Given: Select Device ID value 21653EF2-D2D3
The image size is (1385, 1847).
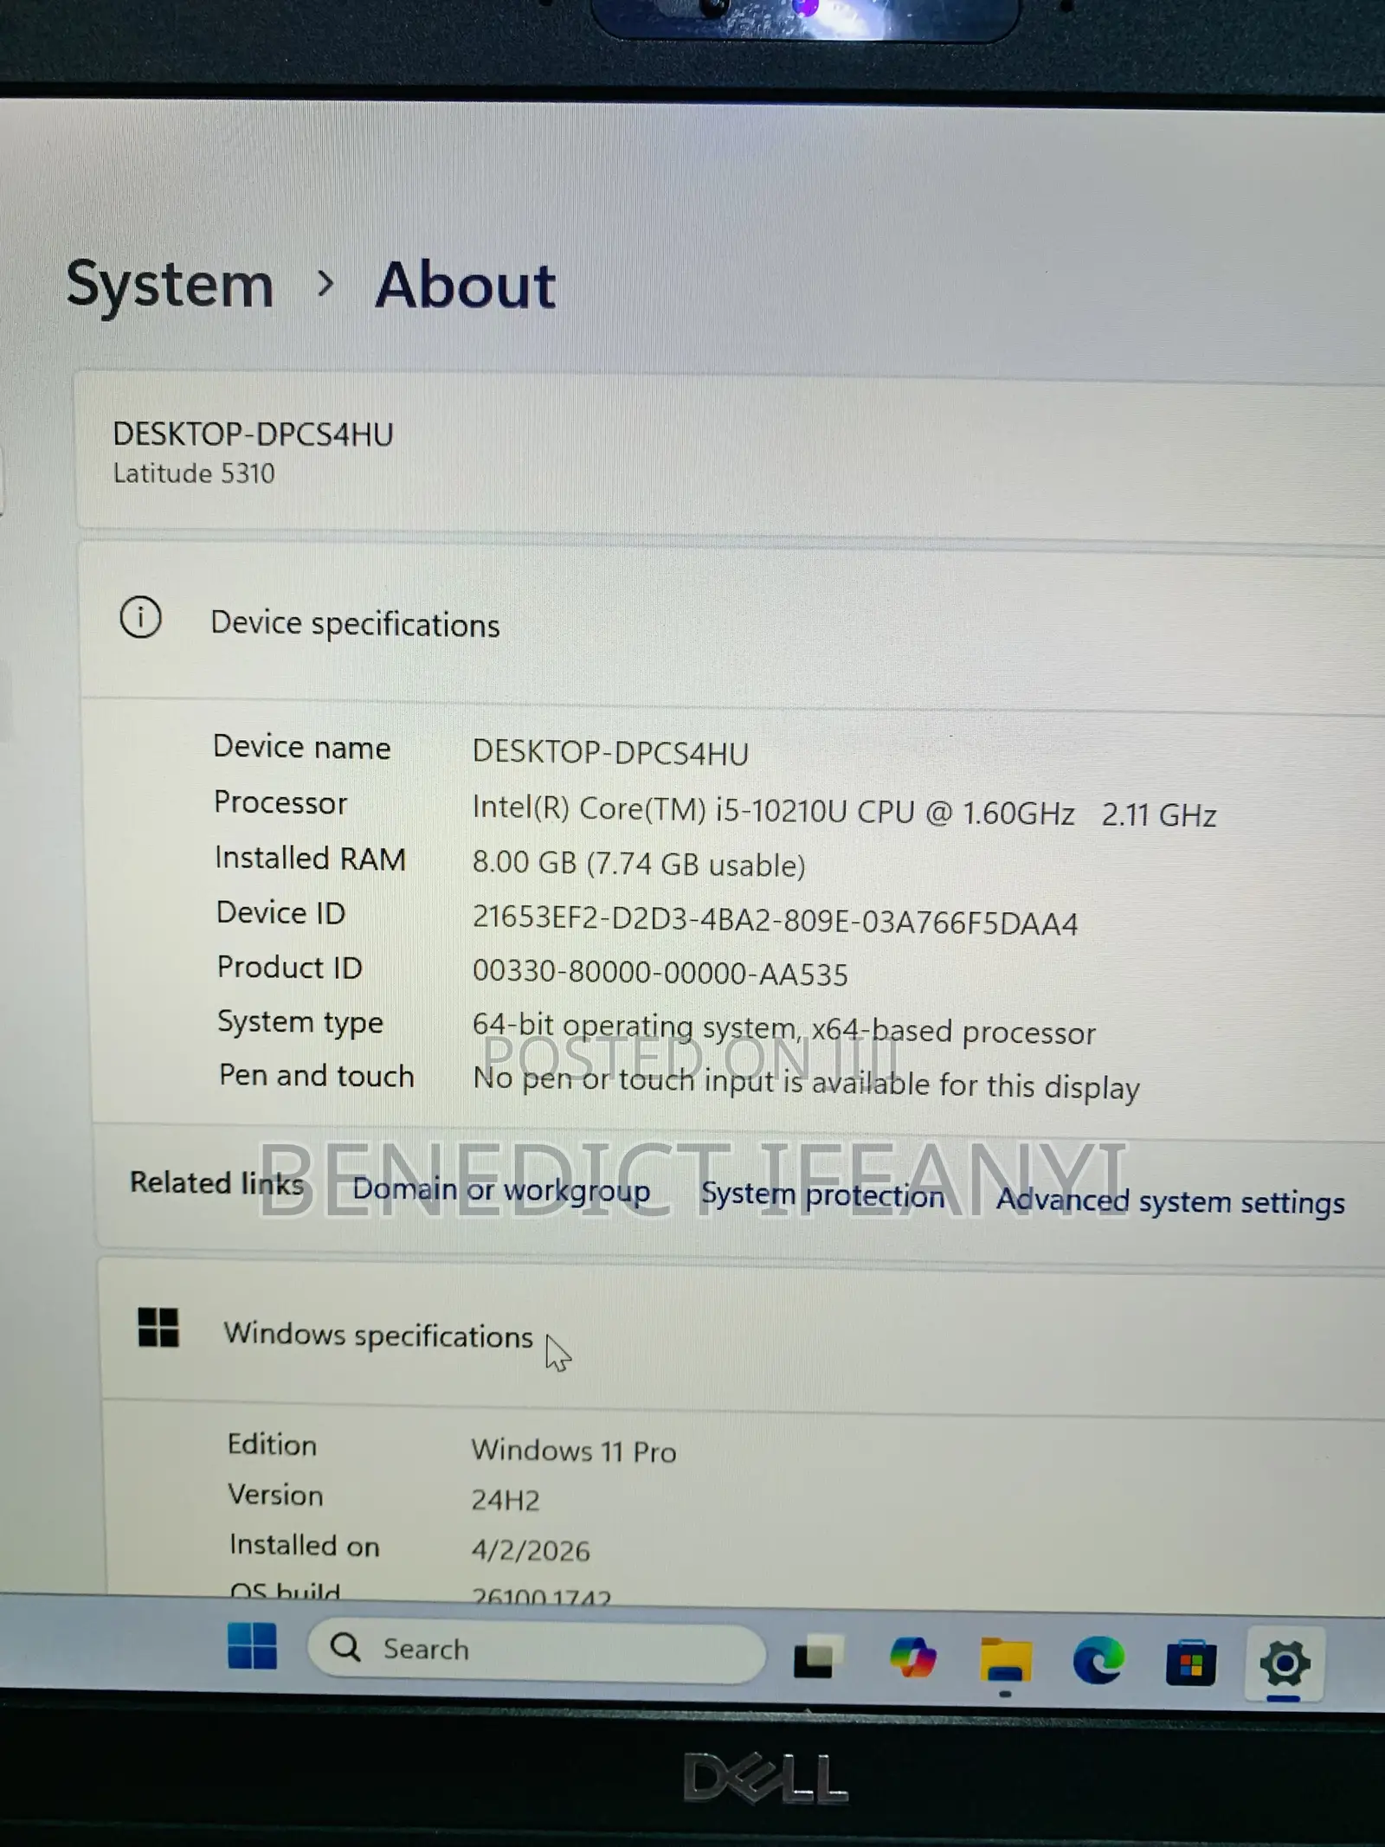Looking at the screenshot, I should point(775,921).
